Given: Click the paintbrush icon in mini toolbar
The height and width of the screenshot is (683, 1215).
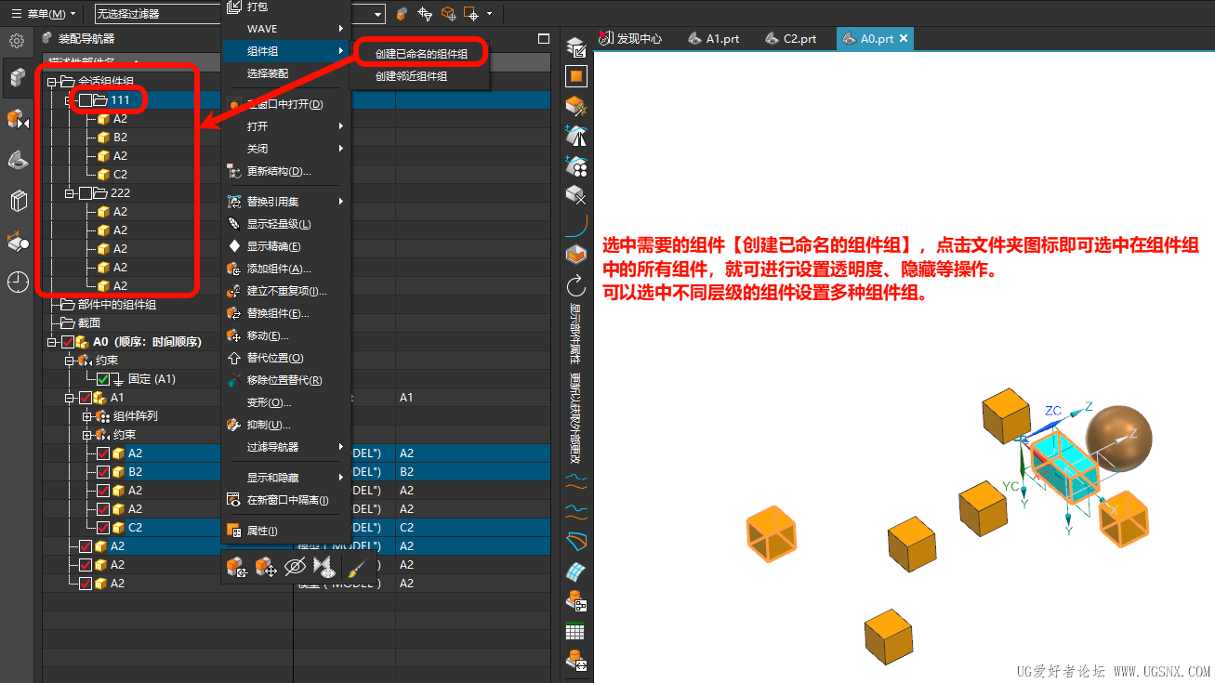Looking at the screenshot, I should click(x=356, y=566).
